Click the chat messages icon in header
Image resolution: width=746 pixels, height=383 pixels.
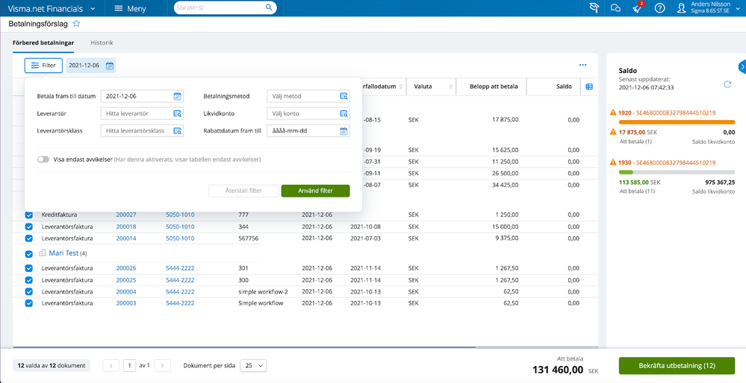tap(615, 8)
